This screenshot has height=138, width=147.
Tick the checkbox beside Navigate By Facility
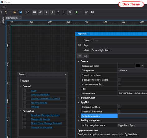click(25, 119)
